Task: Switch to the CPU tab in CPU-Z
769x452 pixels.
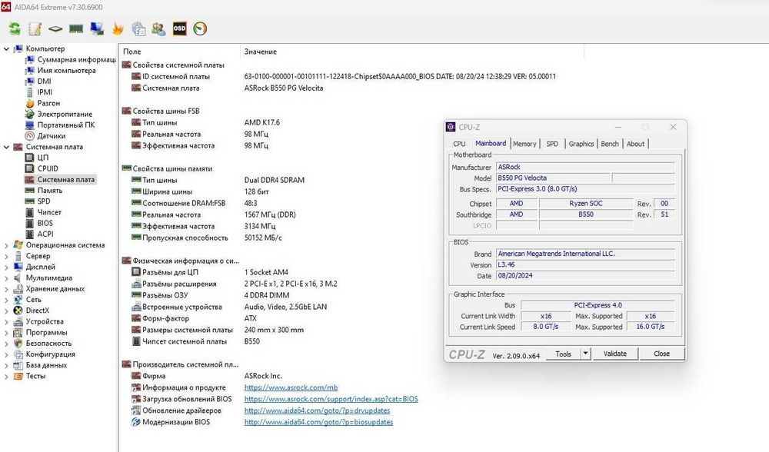Action: tap(459, 144)
